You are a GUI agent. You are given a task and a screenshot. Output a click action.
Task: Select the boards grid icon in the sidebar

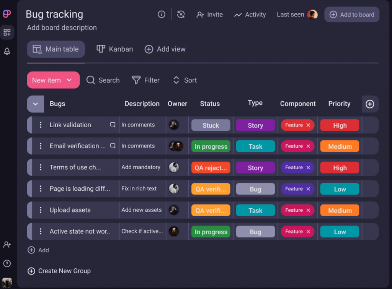pyautogui.click(x=7, y=32)
